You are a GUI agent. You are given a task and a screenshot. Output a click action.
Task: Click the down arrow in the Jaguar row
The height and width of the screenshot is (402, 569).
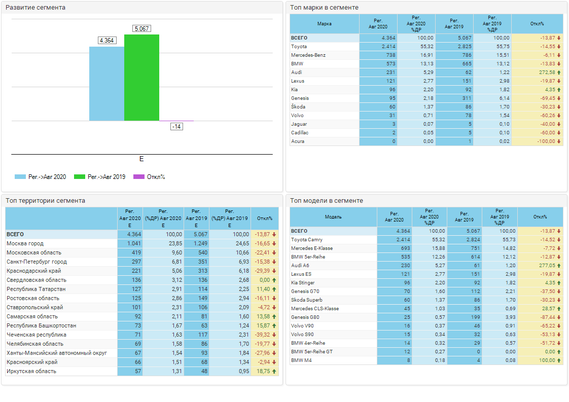[x=559, y=124]
